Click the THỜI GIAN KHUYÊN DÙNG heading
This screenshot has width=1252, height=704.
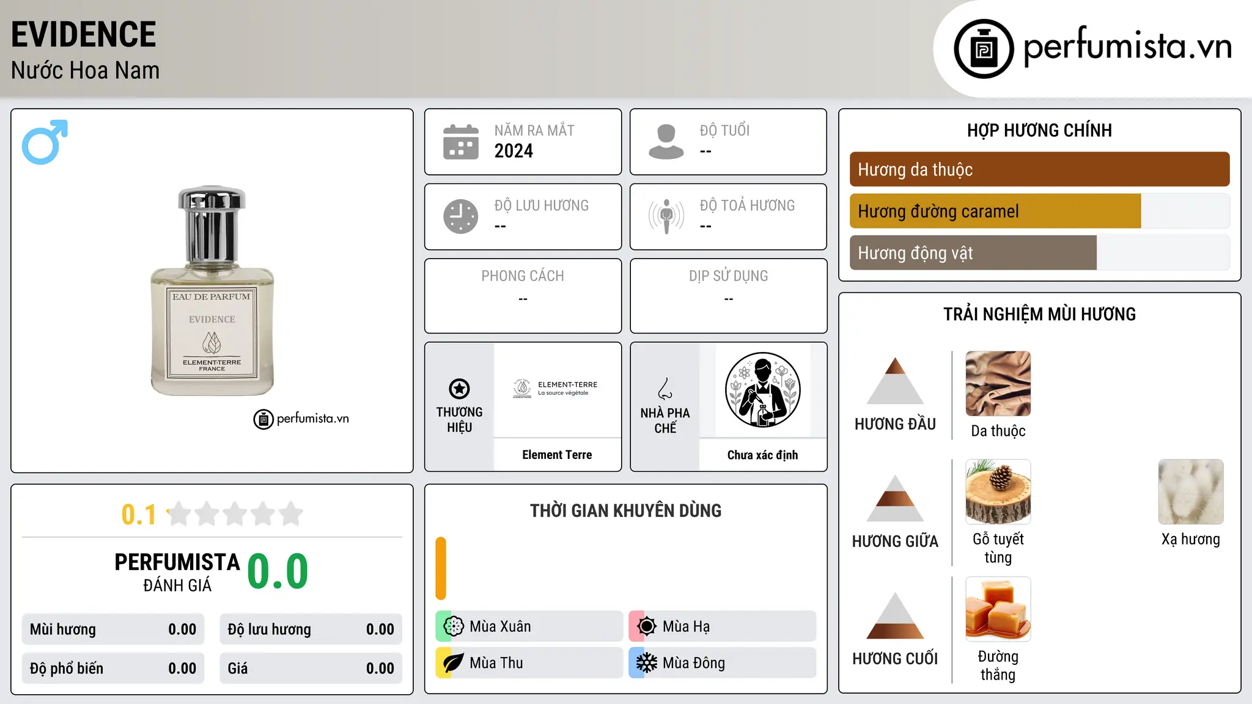point(625,510)
